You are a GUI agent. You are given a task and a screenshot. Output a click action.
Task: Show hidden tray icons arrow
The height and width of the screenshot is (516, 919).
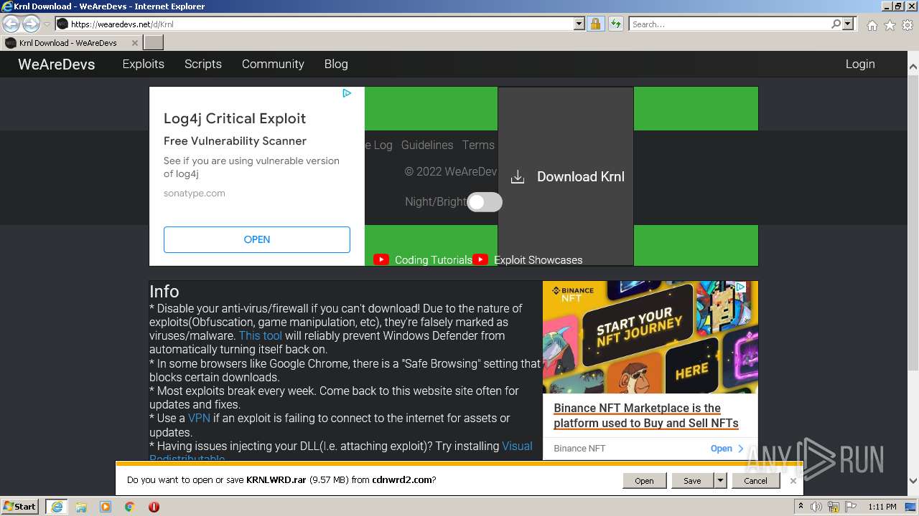tap(801, 507)
